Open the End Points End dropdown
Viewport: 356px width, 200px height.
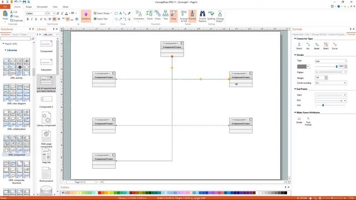pos(331,101)
